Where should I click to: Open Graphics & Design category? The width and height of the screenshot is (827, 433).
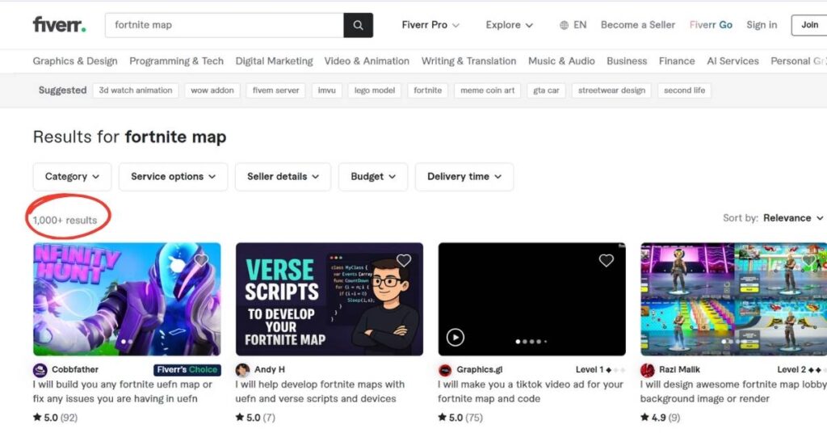coord(75,61)
